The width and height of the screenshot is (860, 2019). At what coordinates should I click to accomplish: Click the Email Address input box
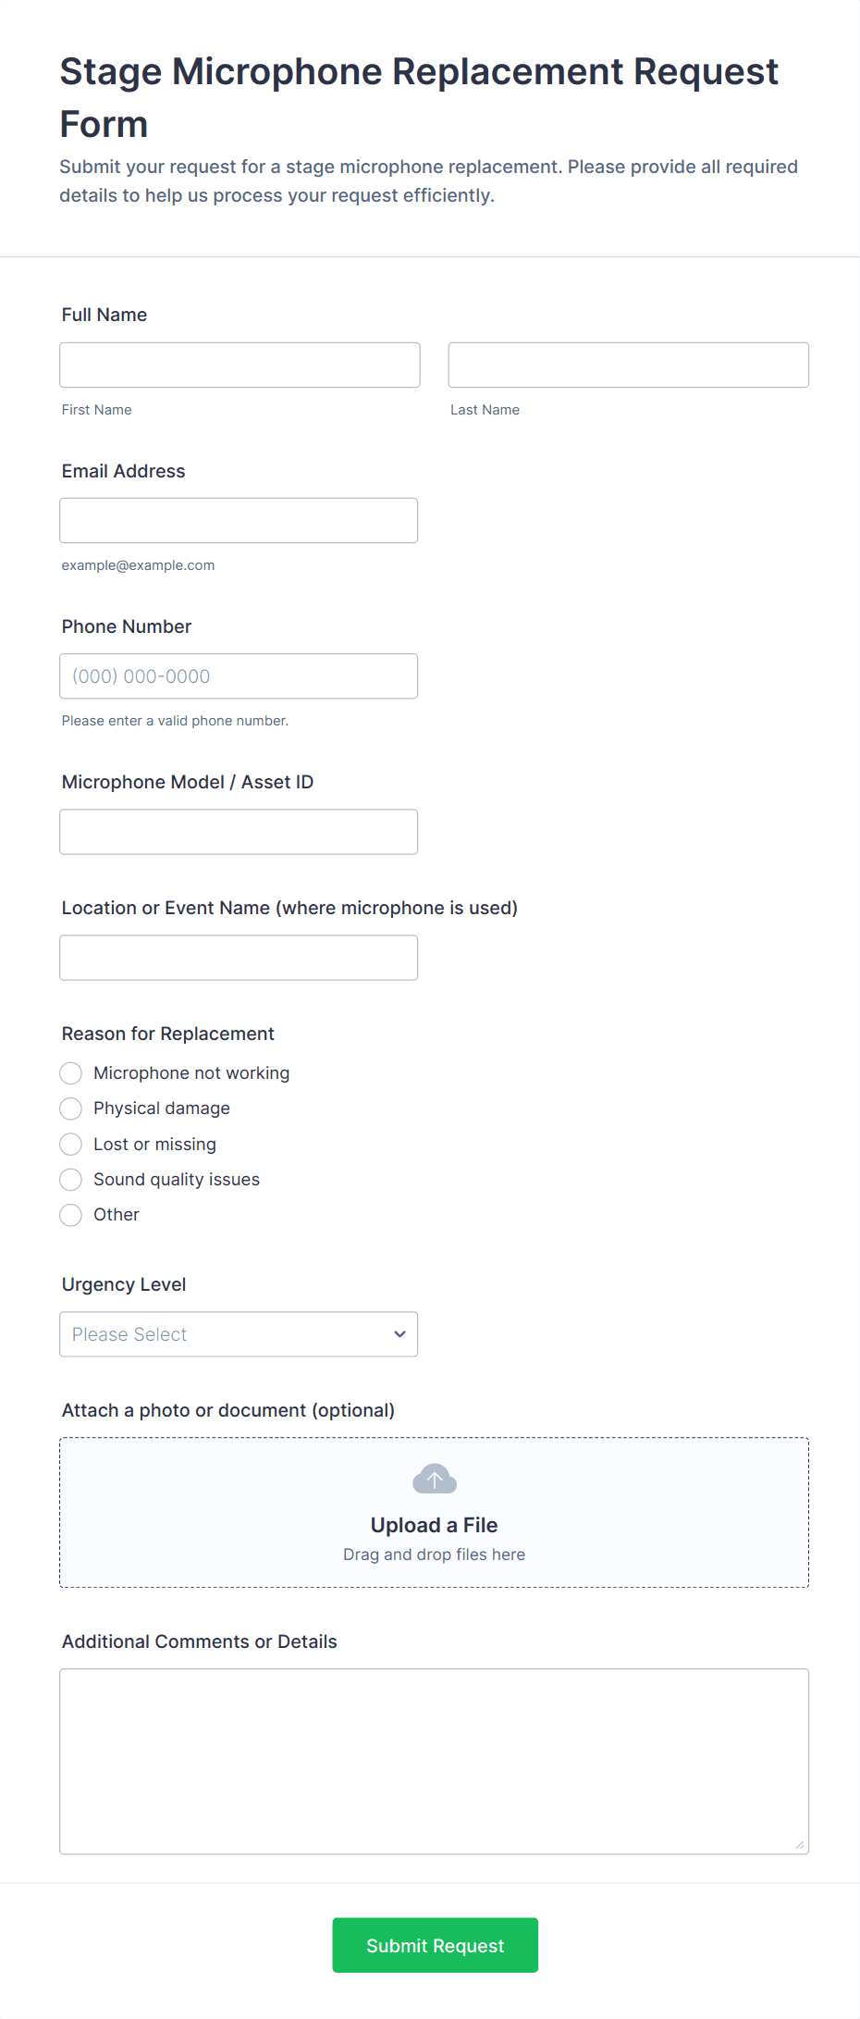238,520
